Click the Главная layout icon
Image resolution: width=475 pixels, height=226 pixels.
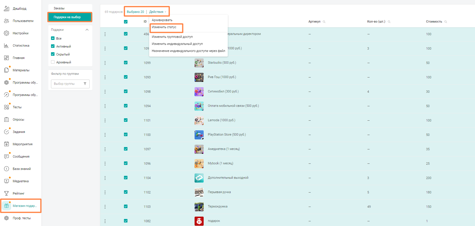6,58
